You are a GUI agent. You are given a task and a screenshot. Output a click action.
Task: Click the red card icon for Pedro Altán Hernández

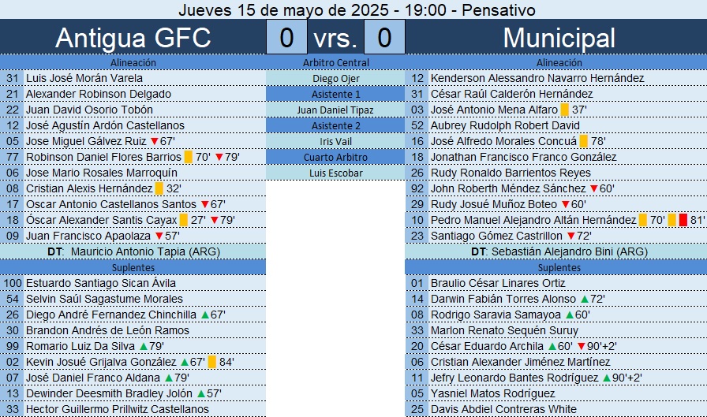tap(683, 220)
